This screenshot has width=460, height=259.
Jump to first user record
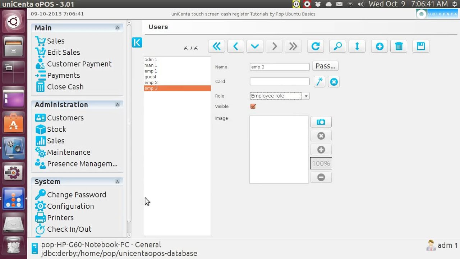click(x=216, y=46)
